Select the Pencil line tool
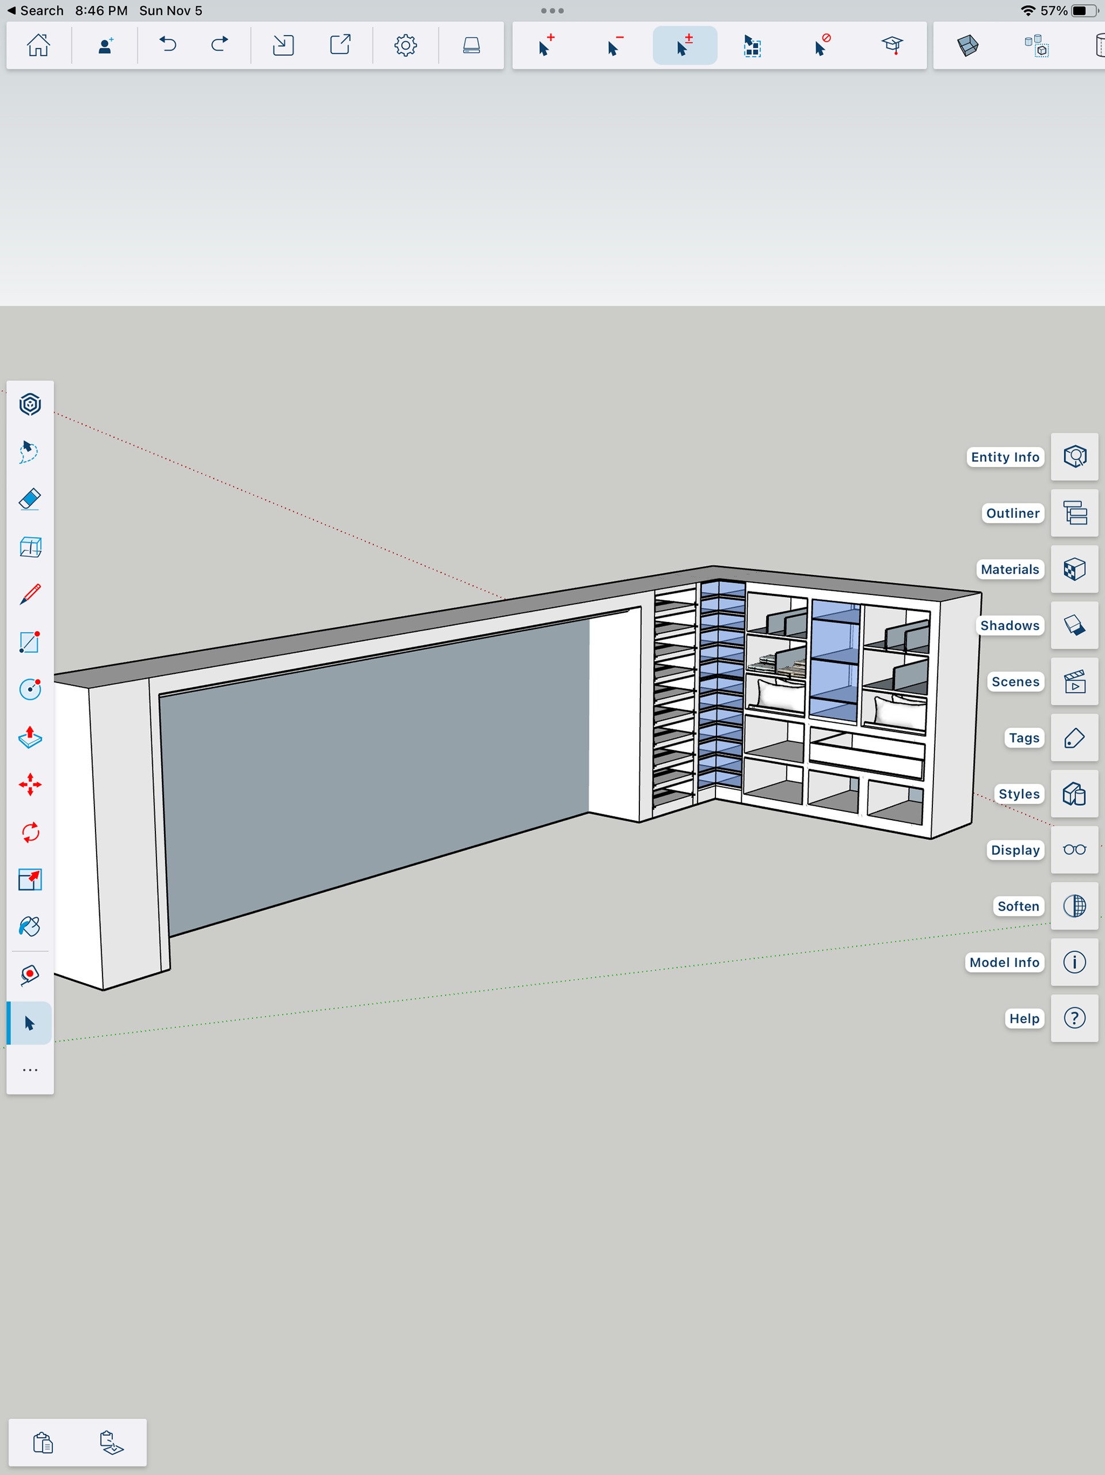The height and width of the screenshot is (1475, 1105). 30,594
